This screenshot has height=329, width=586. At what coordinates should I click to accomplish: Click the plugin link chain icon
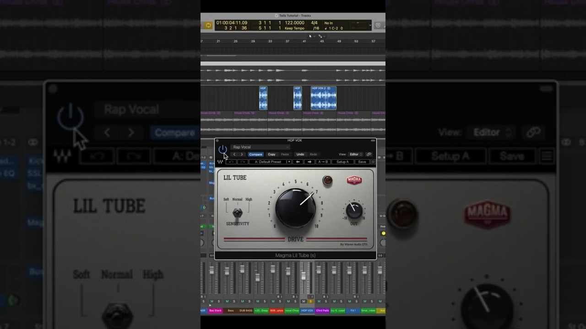[369, 154]
